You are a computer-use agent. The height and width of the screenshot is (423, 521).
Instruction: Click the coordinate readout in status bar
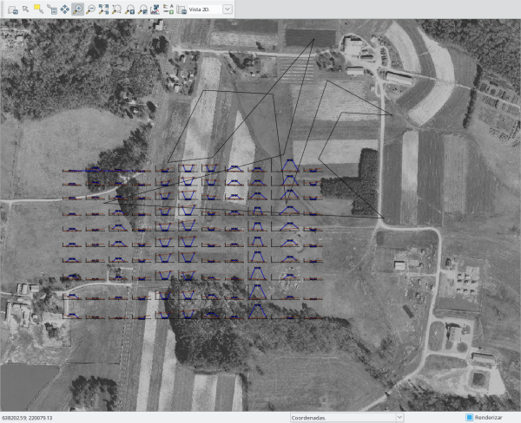click(28, 417)
